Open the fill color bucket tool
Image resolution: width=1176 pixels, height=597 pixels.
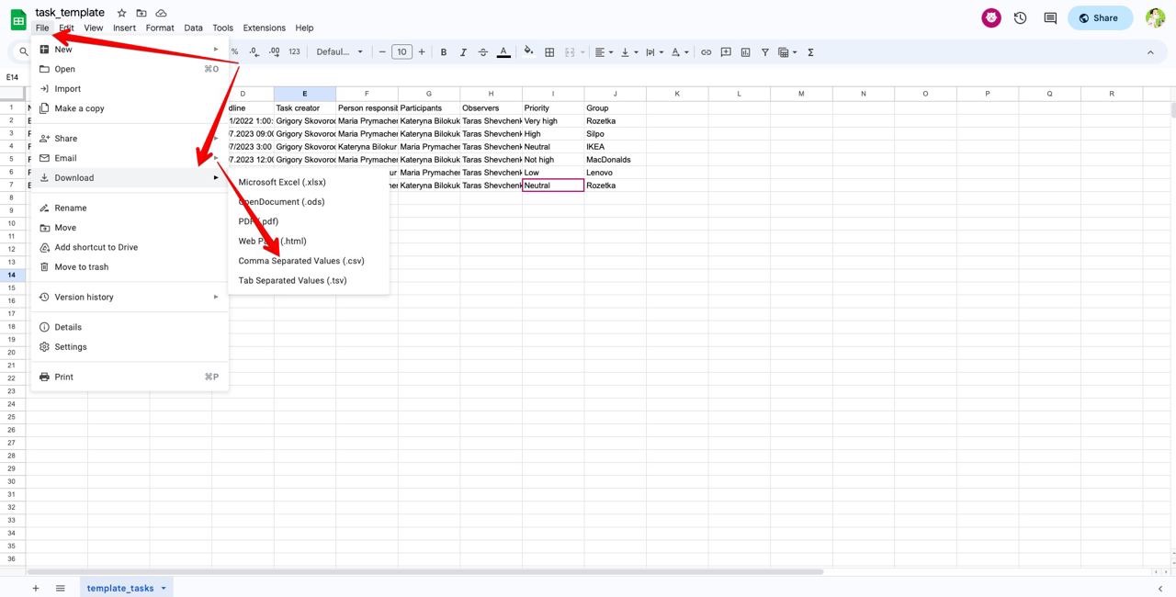coord(528,52)
